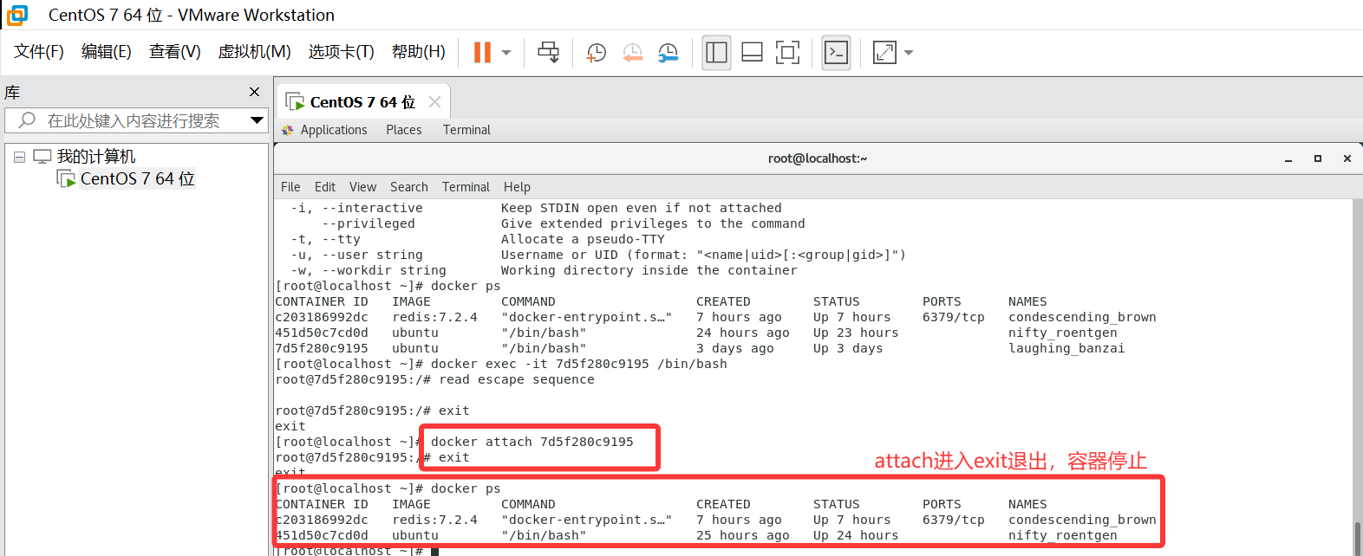Click the library search input field

134,120
